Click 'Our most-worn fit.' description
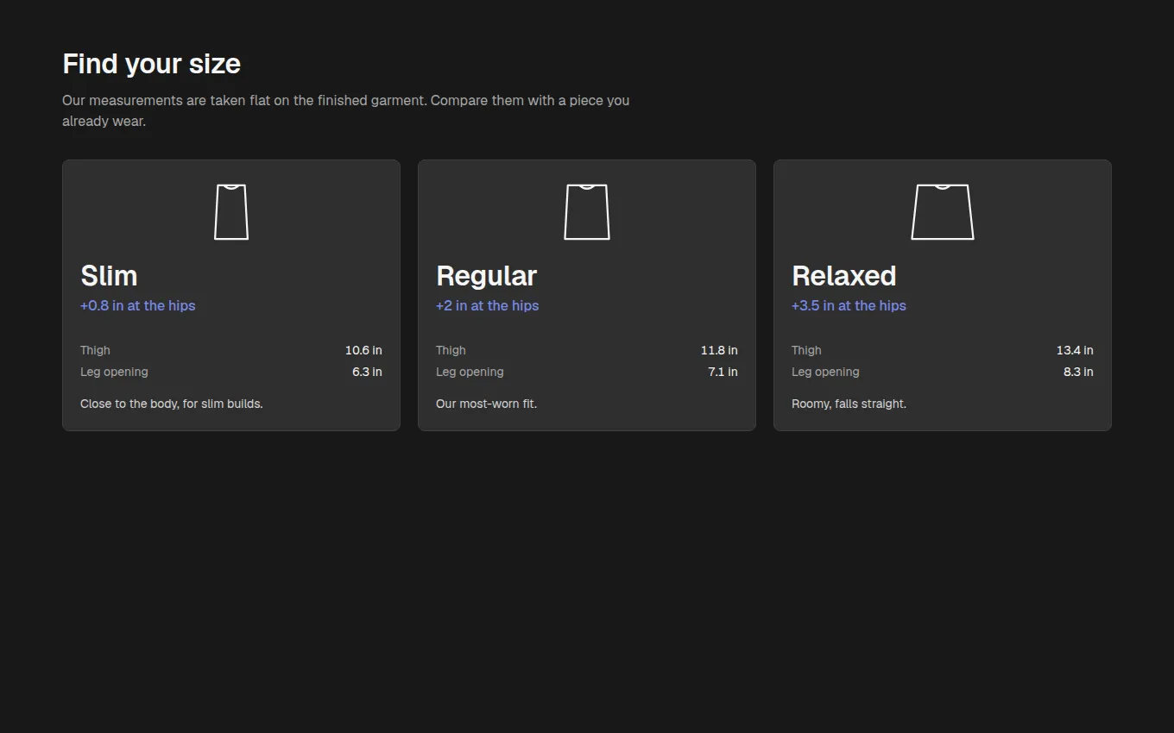This screenshot has width=1174, height=733. pyautogui.click(x=486, y=404)
